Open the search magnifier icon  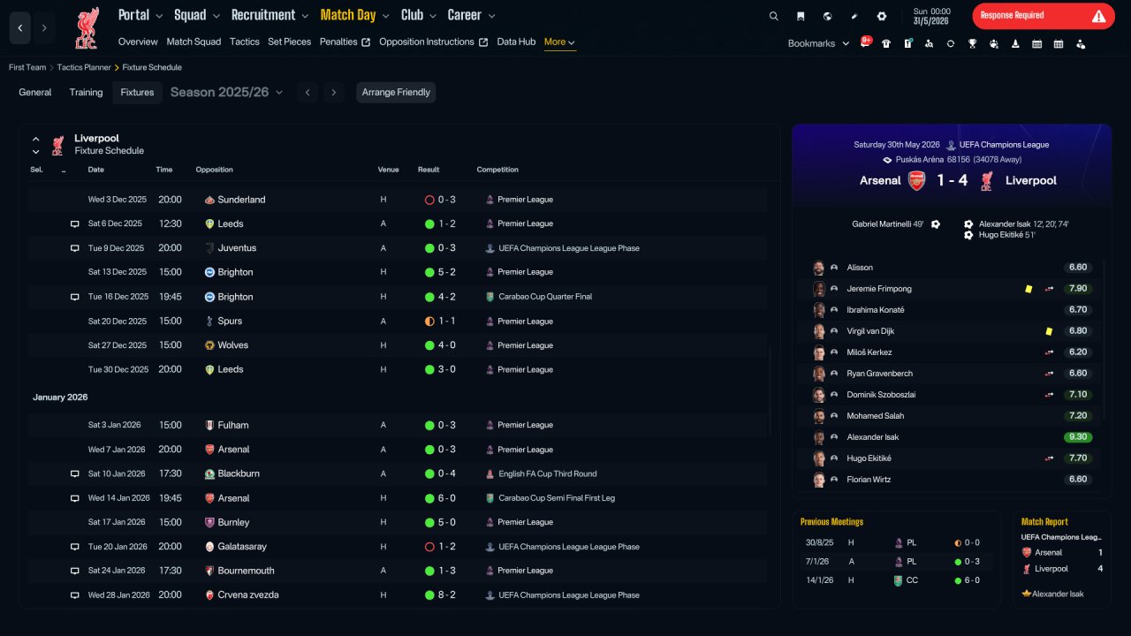point(774,16)
